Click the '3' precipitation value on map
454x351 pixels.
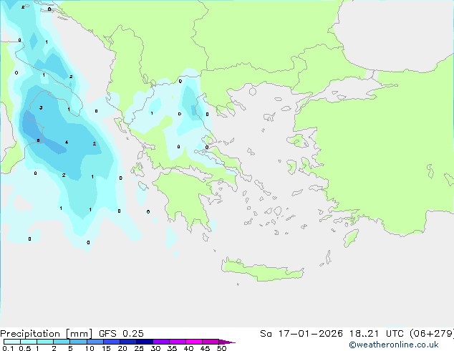(x=41, y=107)
